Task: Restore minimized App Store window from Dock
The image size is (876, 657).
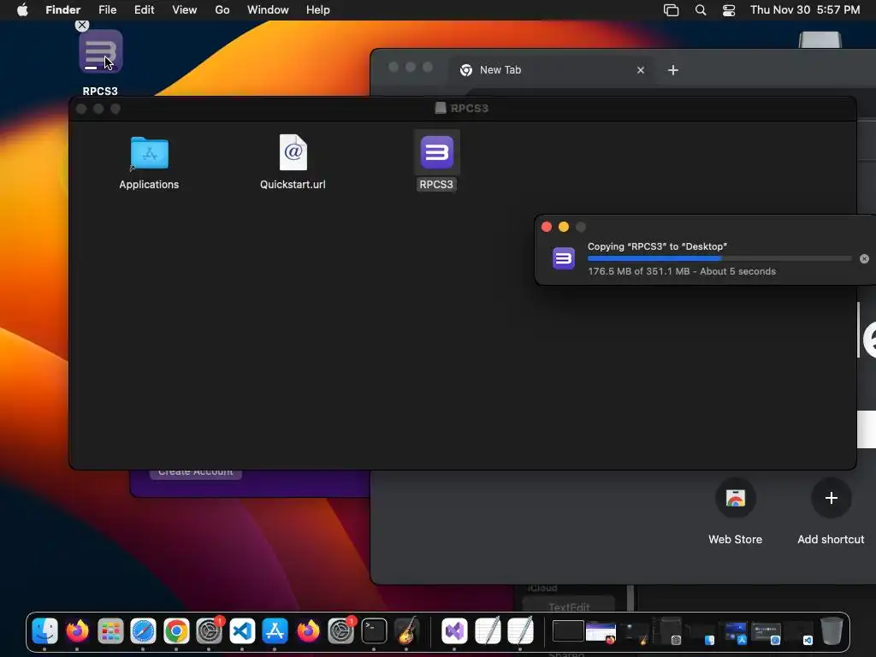Action: tap(735, 632)
